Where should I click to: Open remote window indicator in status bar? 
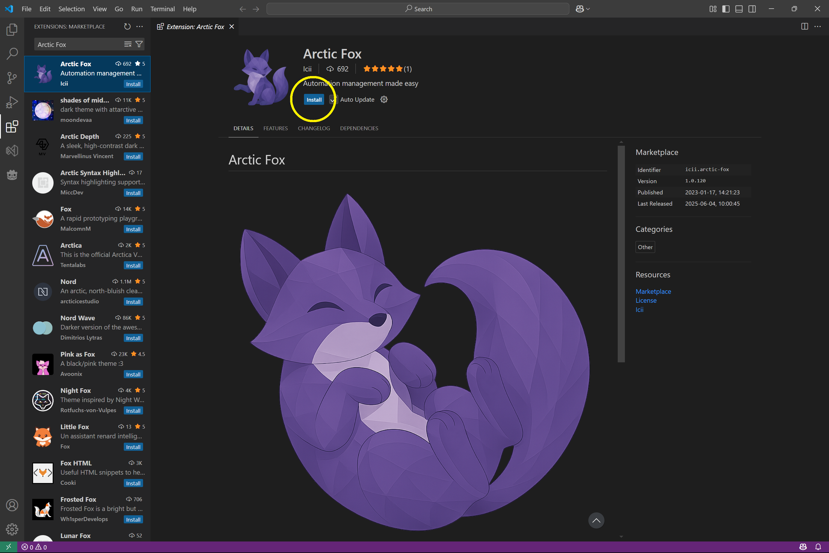pyautogui.click(x=8, y=547)
